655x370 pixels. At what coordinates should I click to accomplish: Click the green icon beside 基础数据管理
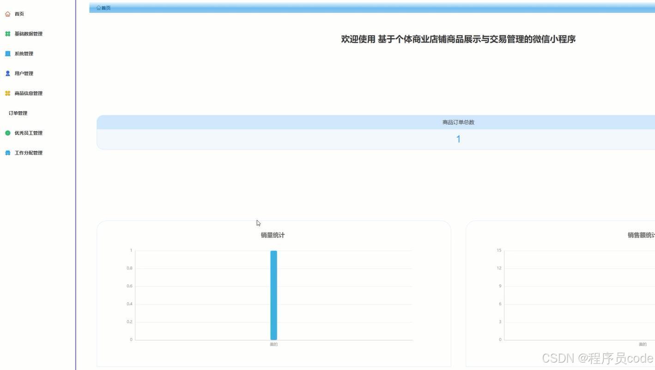pyautogui.click(x=7, y=34)
